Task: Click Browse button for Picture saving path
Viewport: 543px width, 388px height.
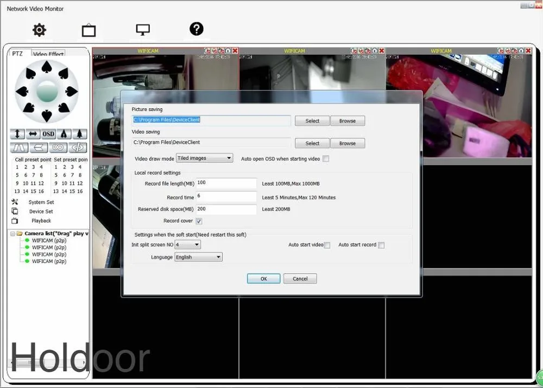Action: (x=348, y=121)
